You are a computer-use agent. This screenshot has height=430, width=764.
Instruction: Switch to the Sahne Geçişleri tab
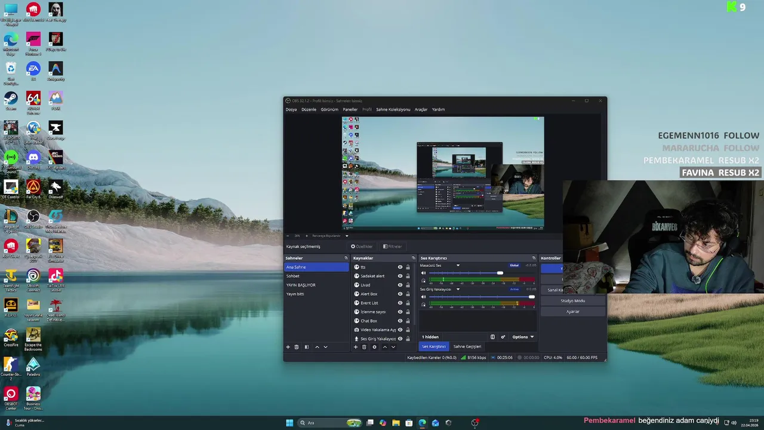point(467,346)
